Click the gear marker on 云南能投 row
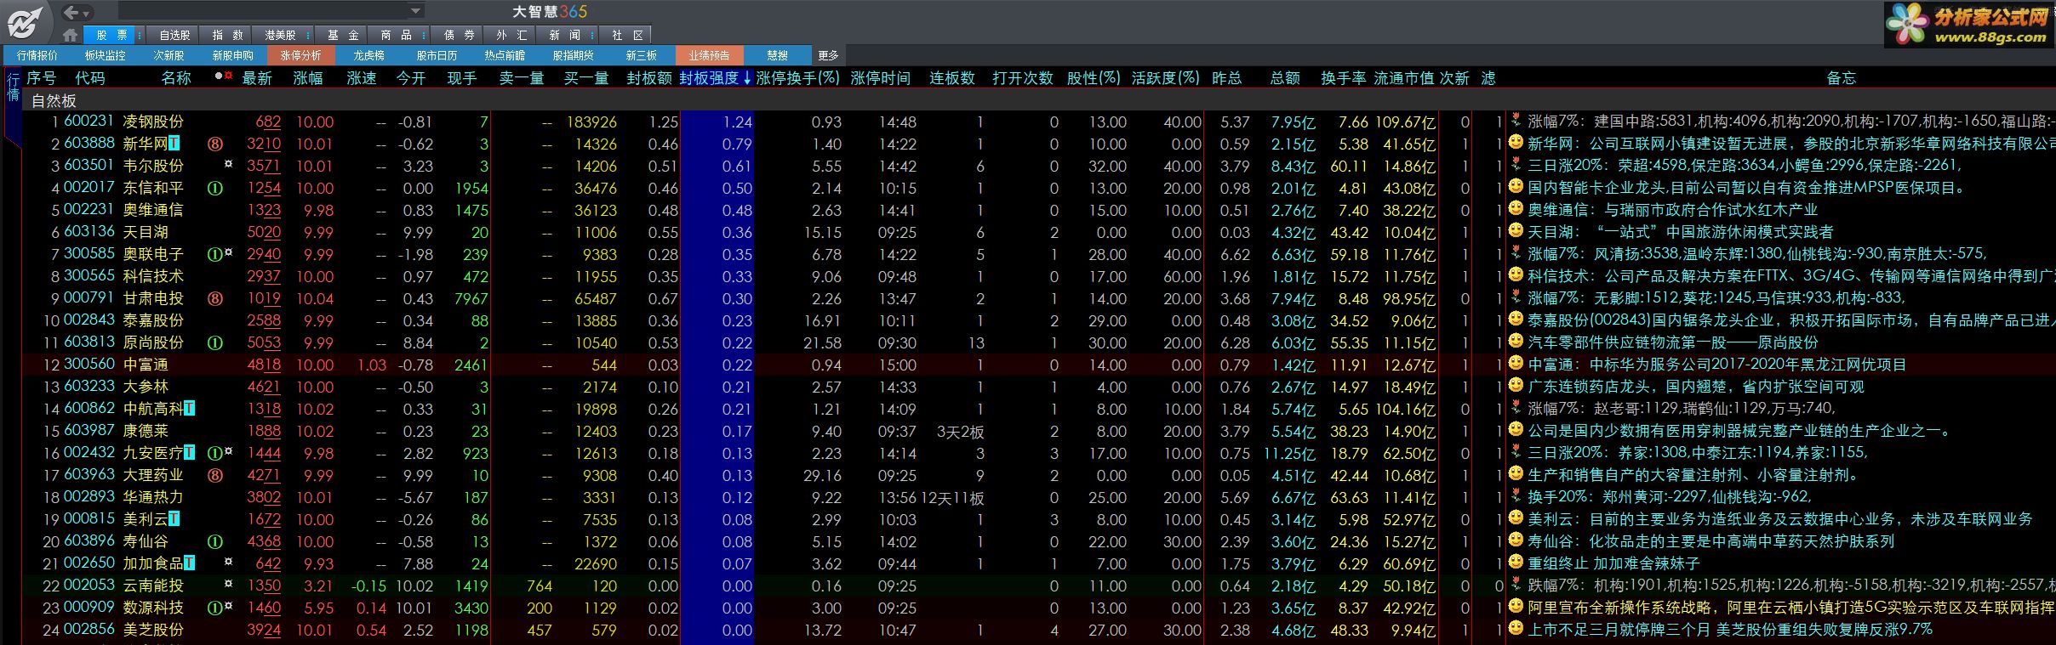2056x645 pixels. 228,584
